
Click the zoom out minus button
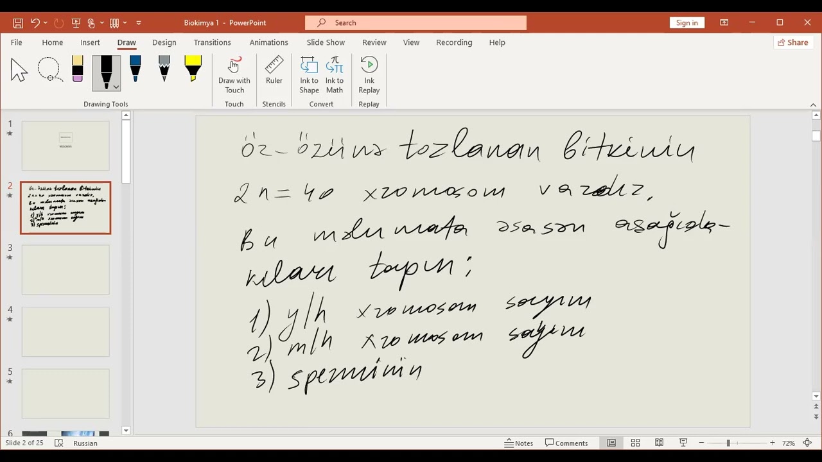pyautogui.click(x=701, y=443)
